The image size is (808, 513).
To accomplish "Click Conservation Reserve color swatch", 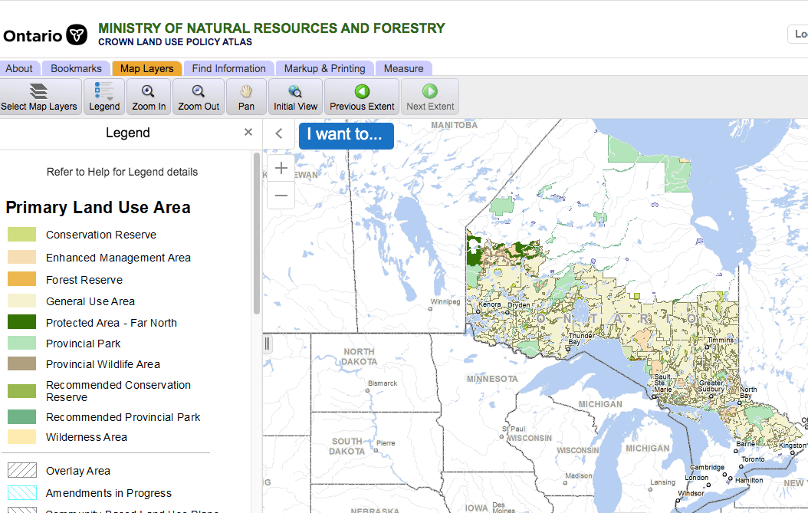I will pyautogui.click(x=21, y=235).
